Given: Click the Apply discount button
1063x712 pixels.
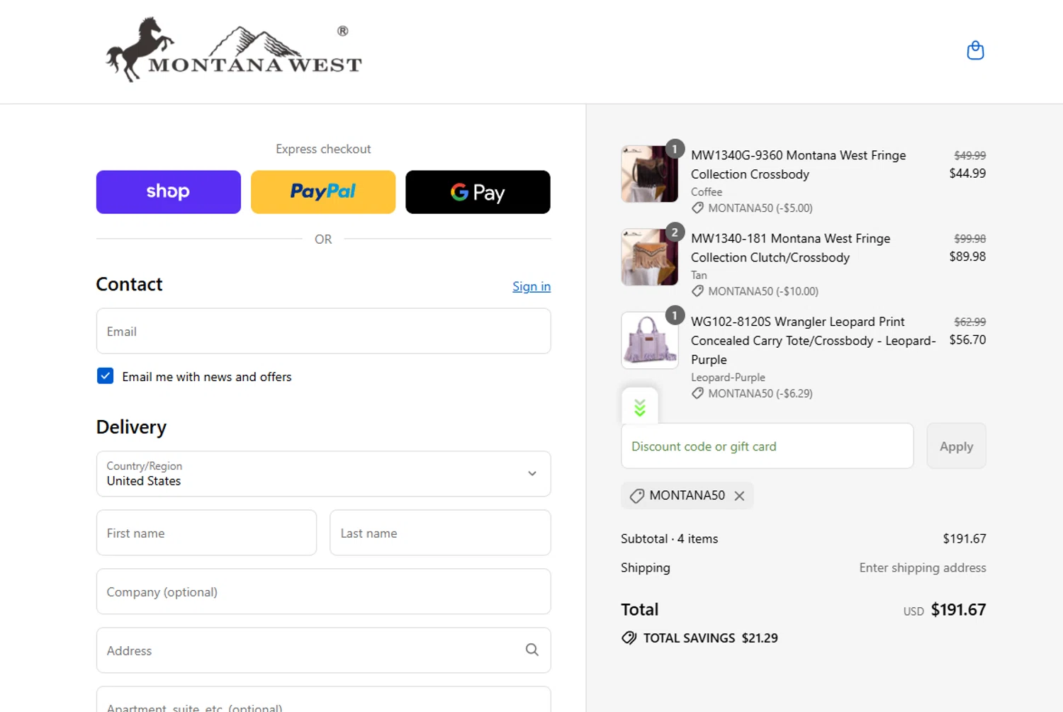Looking at the screenshot, I should tap(956, 446).
